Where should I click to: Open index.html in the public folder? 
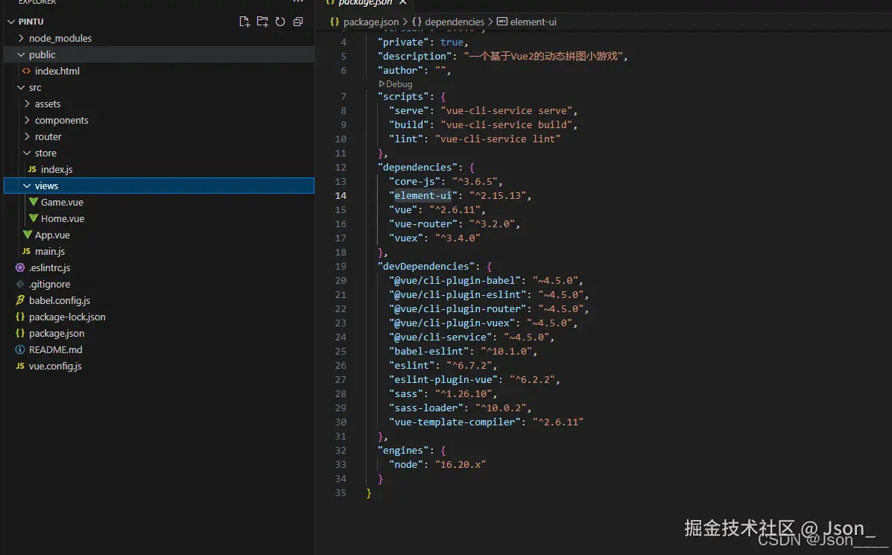point(57,71)
